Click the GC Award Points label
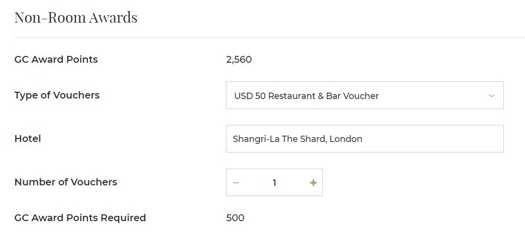The image size is (525, 252). tap(56, 60)
